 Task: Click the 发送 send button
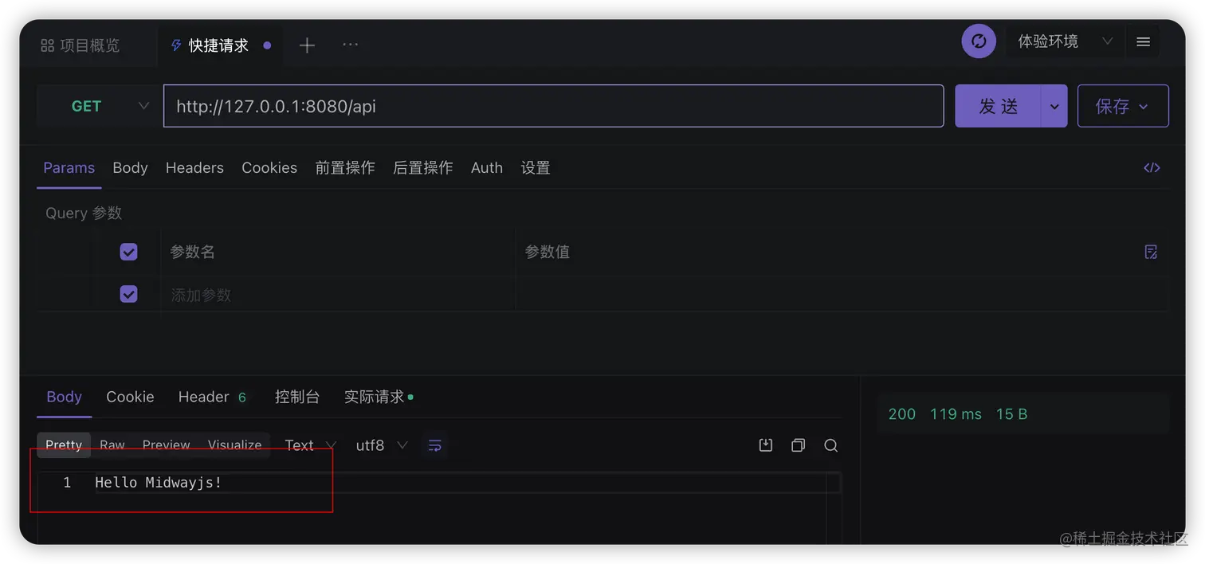[x=999, y=105]
